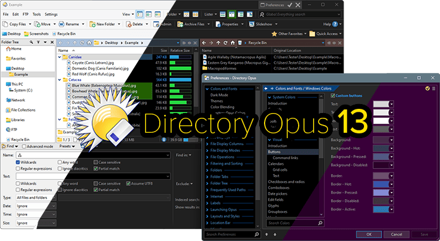This screenshot has width=440, height=241.
Task: Go back in Recycle Bin pane
Action: coord(204,43)
